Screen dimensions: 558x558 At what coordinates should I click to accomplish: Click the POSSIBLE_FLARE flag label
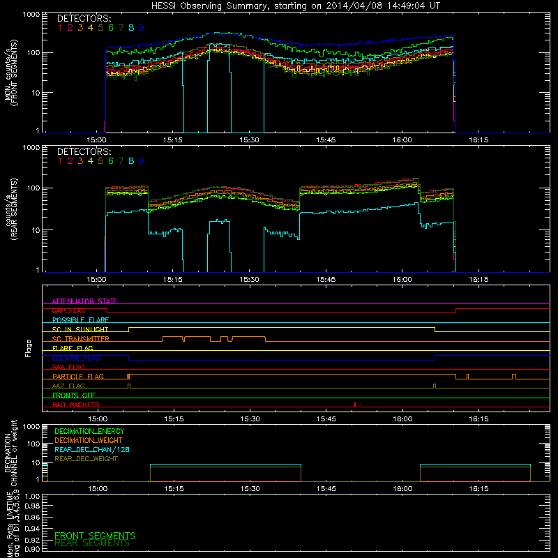[x=80, y=320]
